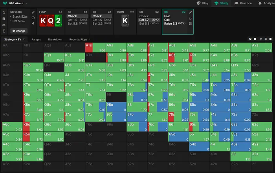This screenshot has height=173, width=275.
Task: Click the save floppy disk icon
Action: [x=4, y=18]
